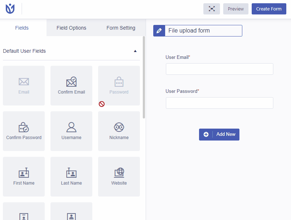
Task: Open the Form Setting tab
Action: (121, 28)
